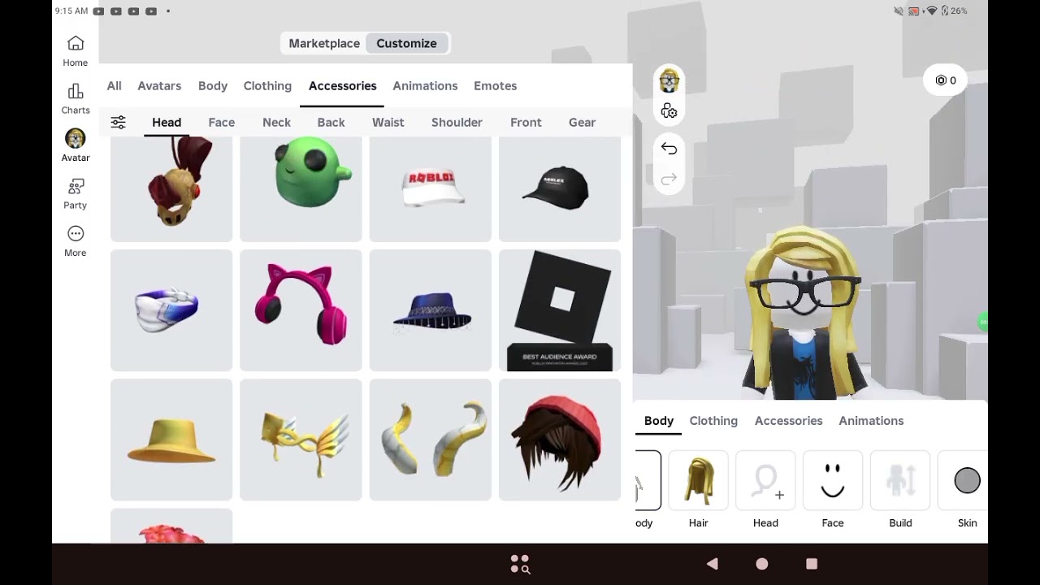Image resolution: width=1040 pixels, height=585 pixels.
Task: Select the Waist accessory subcategory
Action: coord(388,123)
